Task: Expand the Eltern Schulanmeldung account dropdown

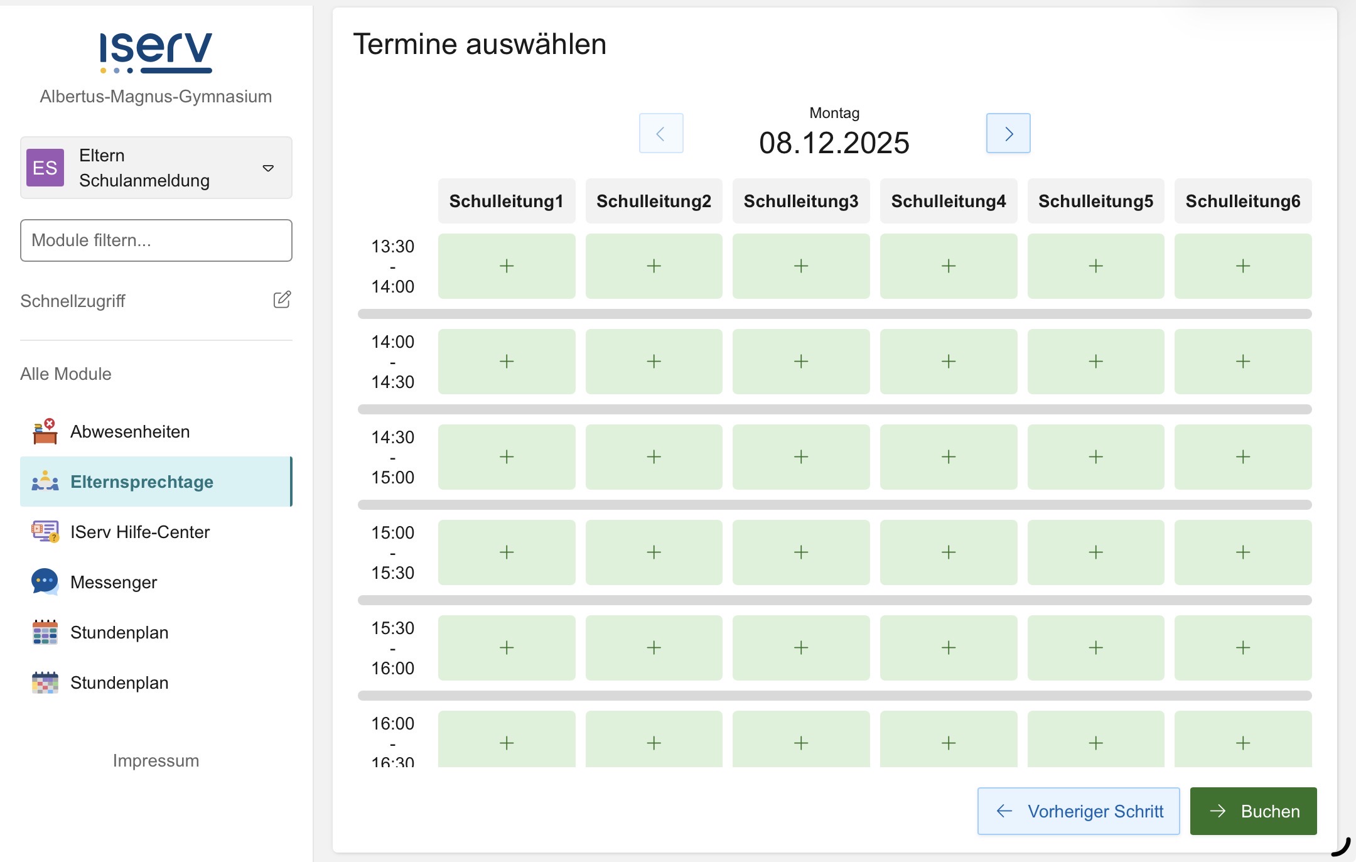Action: coord(268,168)
